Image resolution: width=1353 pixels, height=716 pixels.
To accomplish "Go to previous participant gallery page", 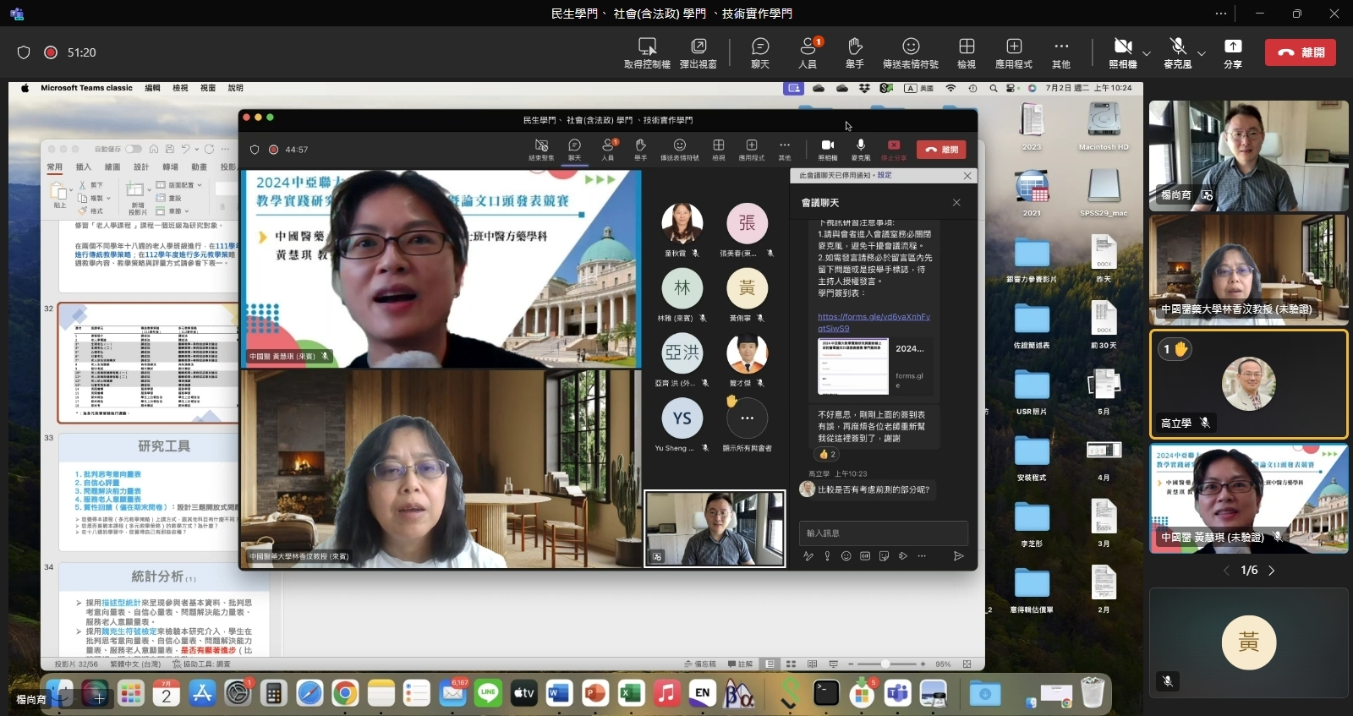I will (x=1227, y=571).
